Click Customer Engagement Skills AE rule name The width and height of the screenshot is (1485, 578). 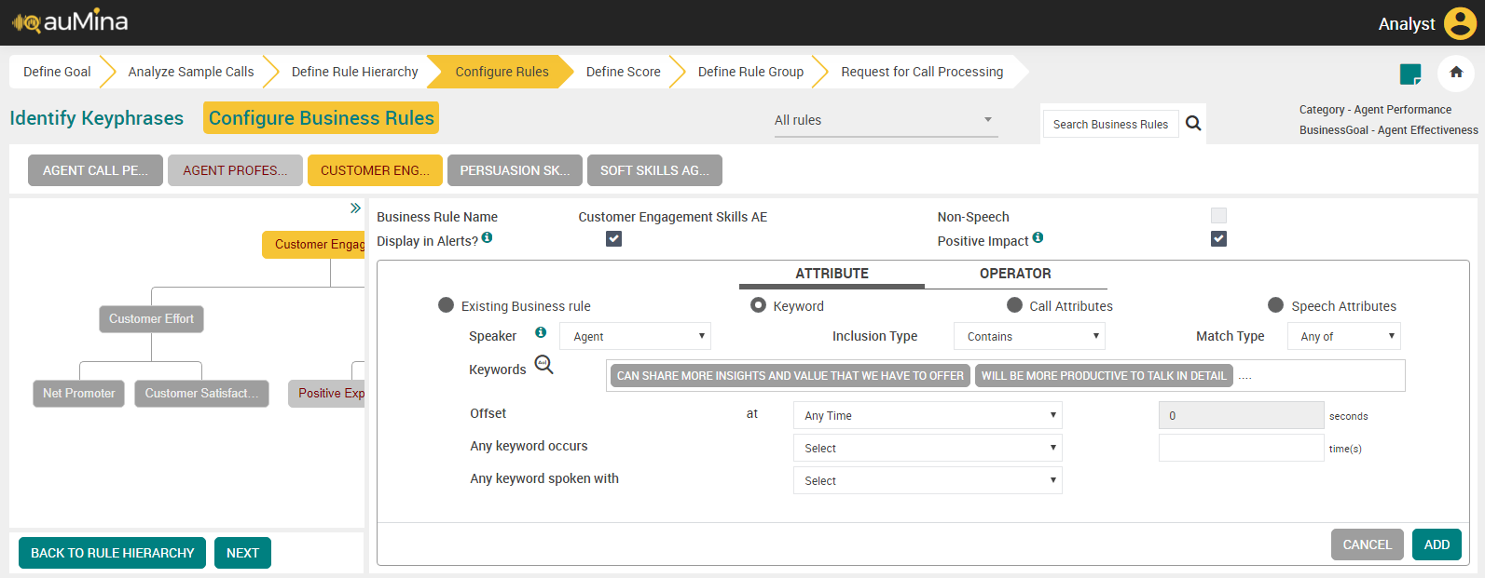click(672, 217)
